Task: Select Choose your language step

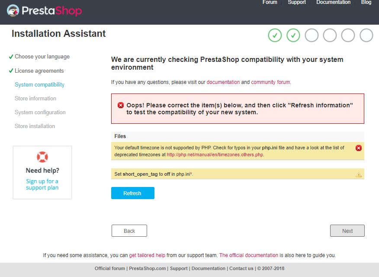Action: [42, 57]
